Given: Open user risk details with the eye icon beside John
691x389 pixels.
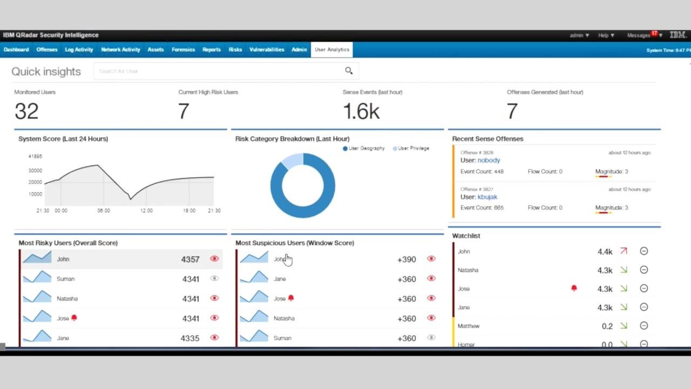Looking at the screenshot, I should (214, 259).
